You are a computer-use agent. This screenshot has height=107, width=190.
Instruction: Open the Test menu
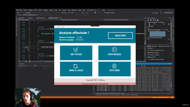[60, 10]
